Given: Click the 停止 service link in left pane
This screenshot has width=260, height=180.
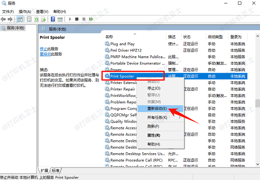Looking at the screenshot, I should click(44, 49).
